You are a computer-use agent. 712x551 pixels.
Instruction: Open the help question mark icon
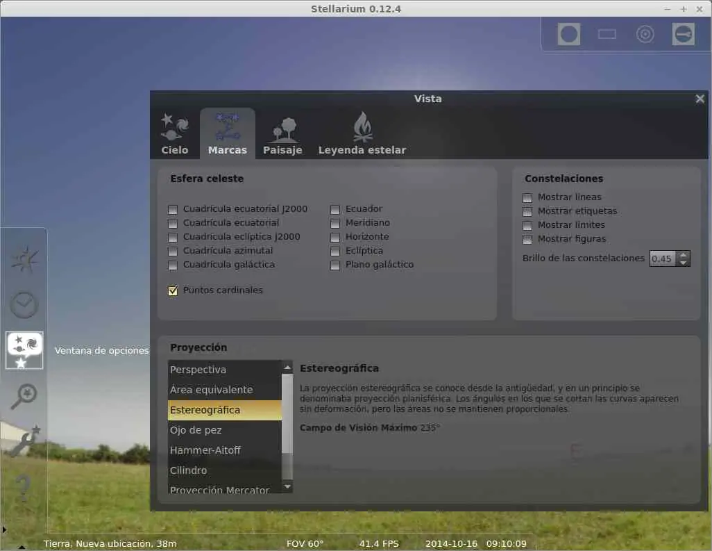pos(24,488)
